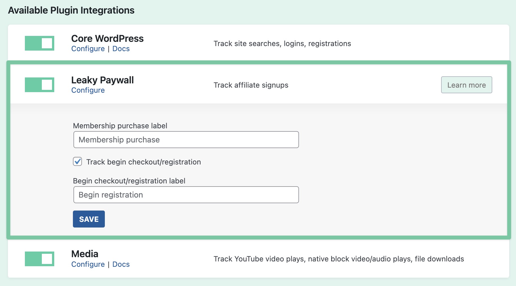
Task: Configure the Leaky Paywall integration
Action: click(88, 90)
